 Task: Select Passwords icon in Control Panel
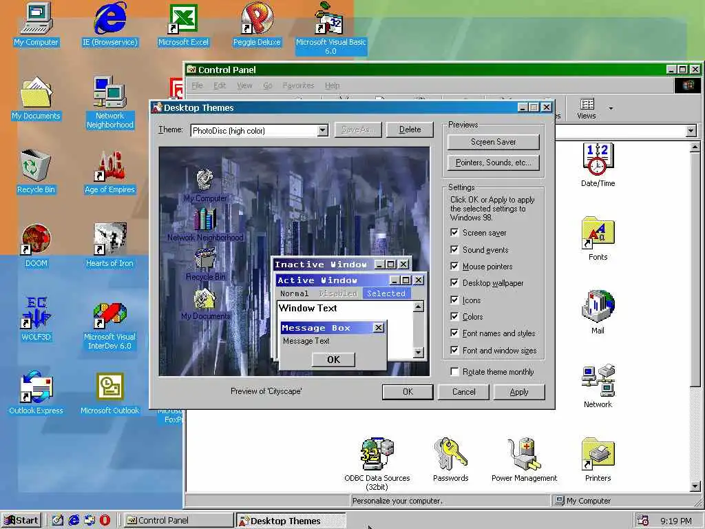coord(450,459)
